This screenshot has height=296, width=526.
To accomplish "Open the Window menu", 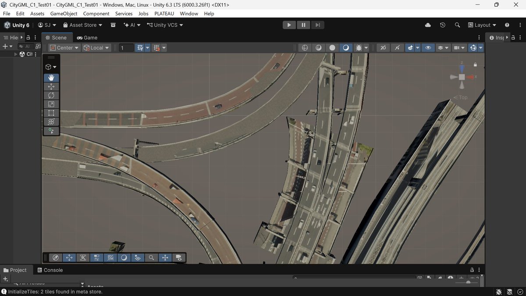I will coord(189,14).
